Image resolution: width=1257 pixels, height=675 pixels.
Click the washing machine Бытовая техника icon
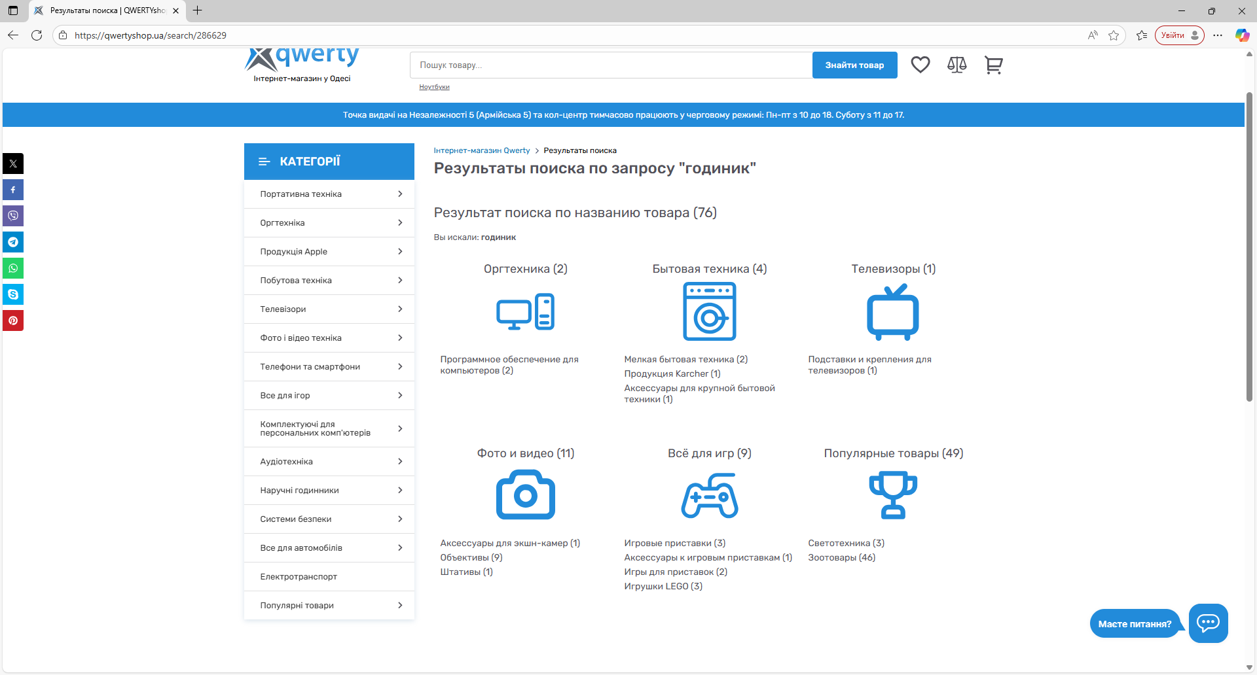point(709,311)
